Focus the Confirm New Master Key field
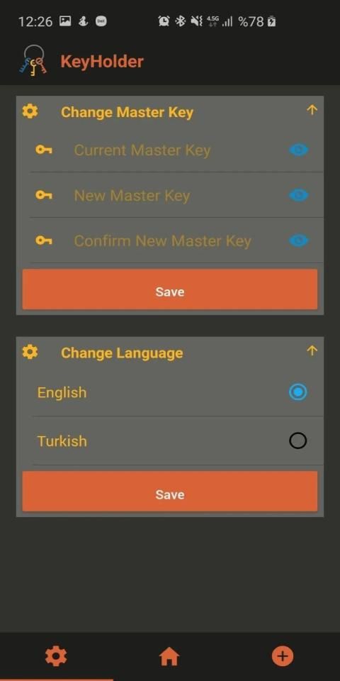This screenshot has height=681, width=340. (x=176, y=240)
